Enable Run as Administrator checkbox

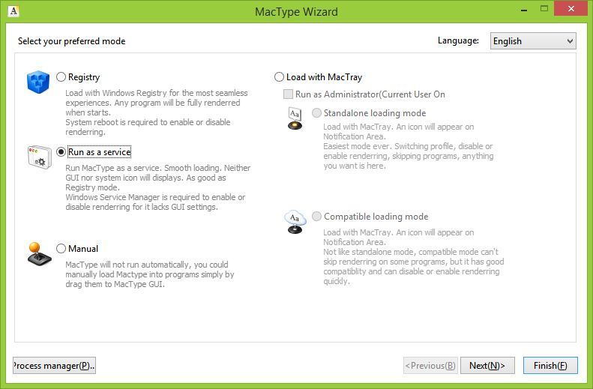(288, 94)
